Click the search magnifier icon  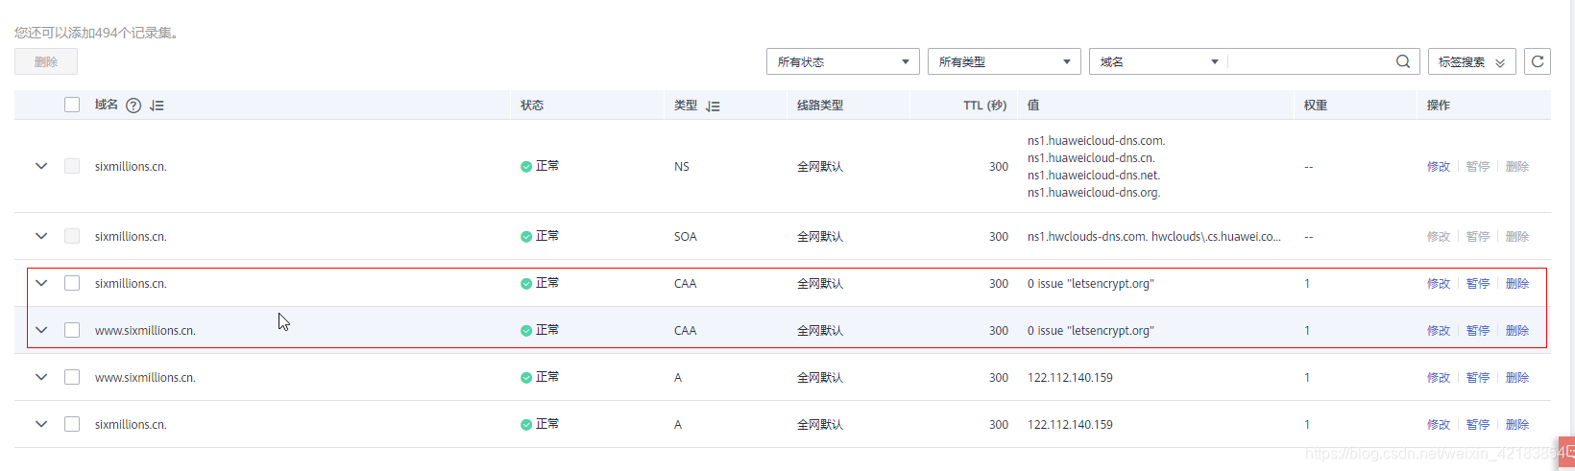(x=1403, y=61)
